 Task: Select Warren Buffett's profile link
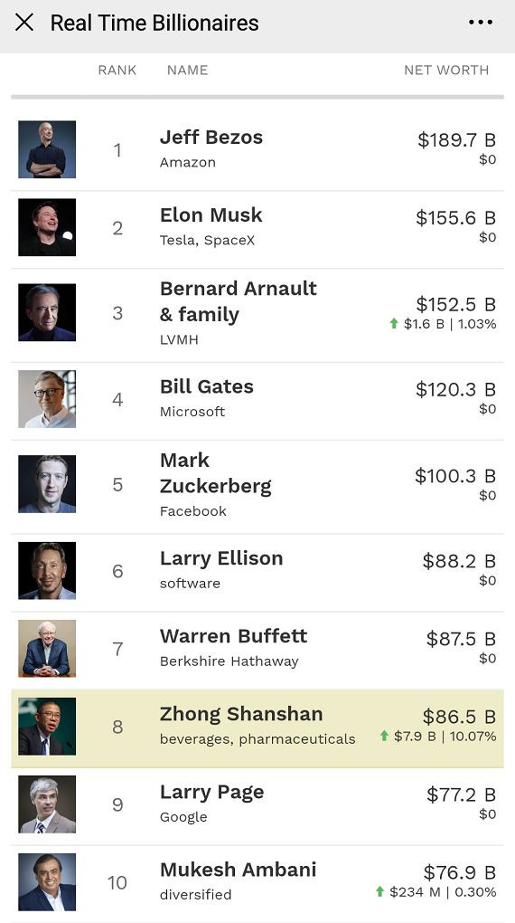coord(233,636)
